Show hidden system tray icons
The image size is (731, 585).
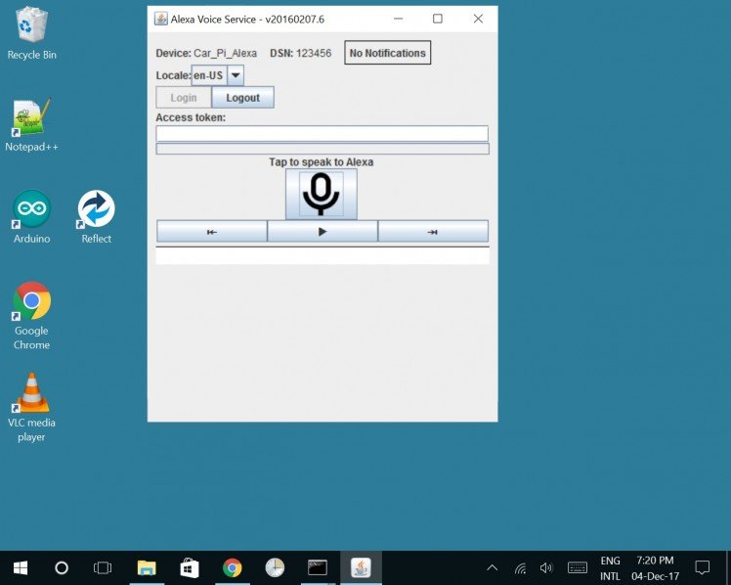click(x=492, y=567)
